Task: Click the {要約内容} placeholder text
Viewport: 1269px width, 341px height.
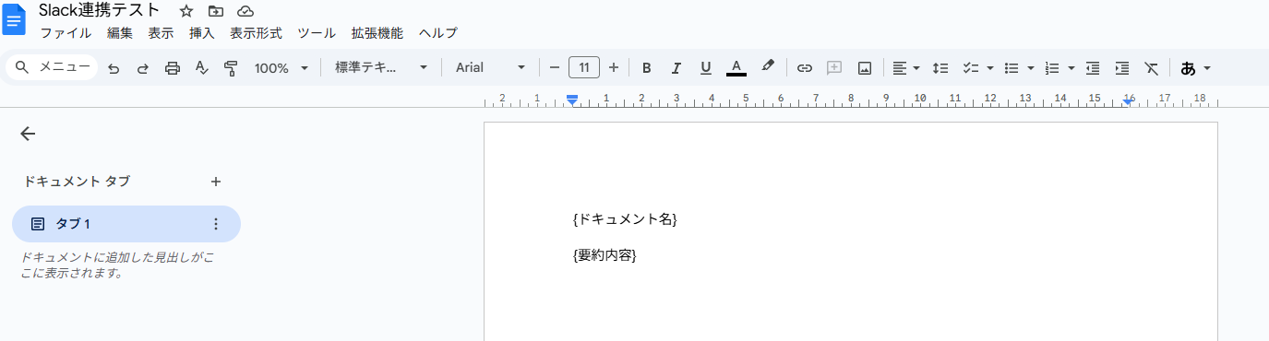Action: pyautogui.click(x=605, y=255)
